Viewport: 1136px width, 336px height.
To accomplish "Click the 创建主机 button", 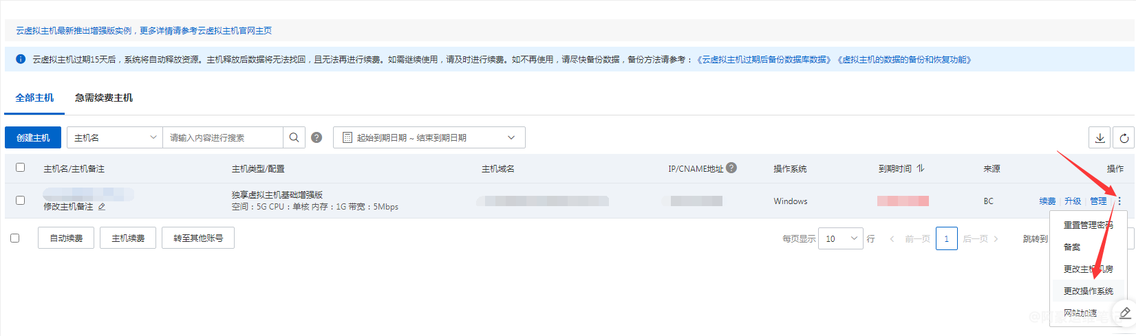I will pos(33,137).
